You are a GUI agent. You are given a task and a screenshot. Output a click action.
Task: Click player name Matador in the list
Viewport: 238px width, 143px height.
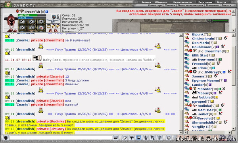pos(205,89)
